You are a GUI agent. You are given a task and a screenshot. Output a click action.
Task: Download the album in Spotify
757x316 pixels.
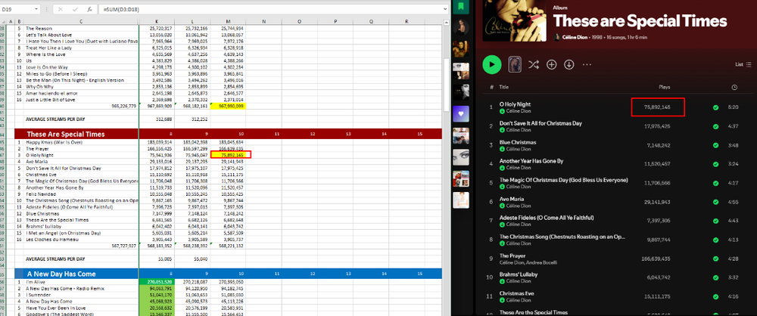point(569,65)
